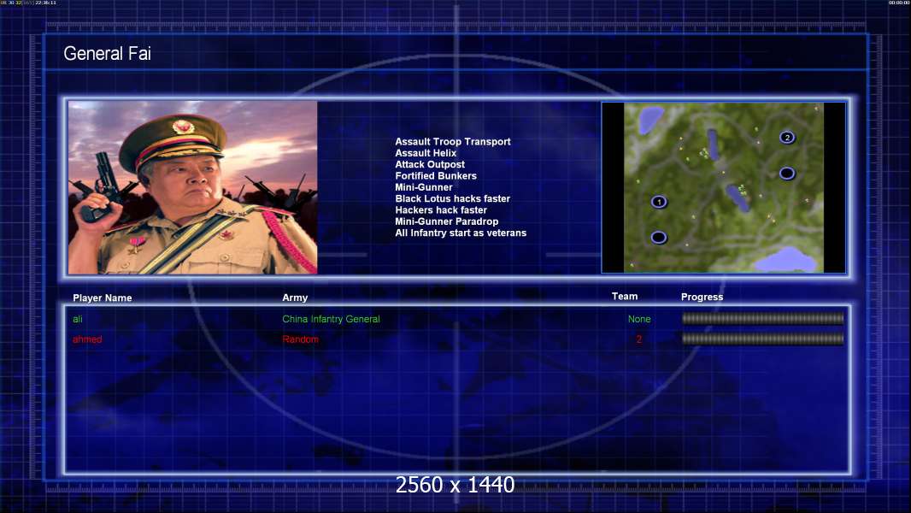Click 'China Infantry General' army entry
The width and height of the screenshot is (911, 513).
click(331, 319)
